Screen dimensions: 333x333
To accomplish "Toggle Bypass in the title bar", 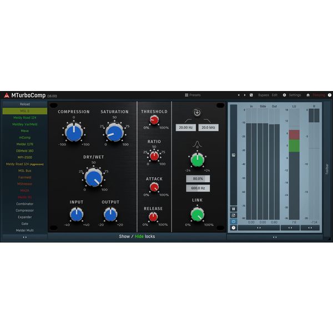I will pos(264,95).
